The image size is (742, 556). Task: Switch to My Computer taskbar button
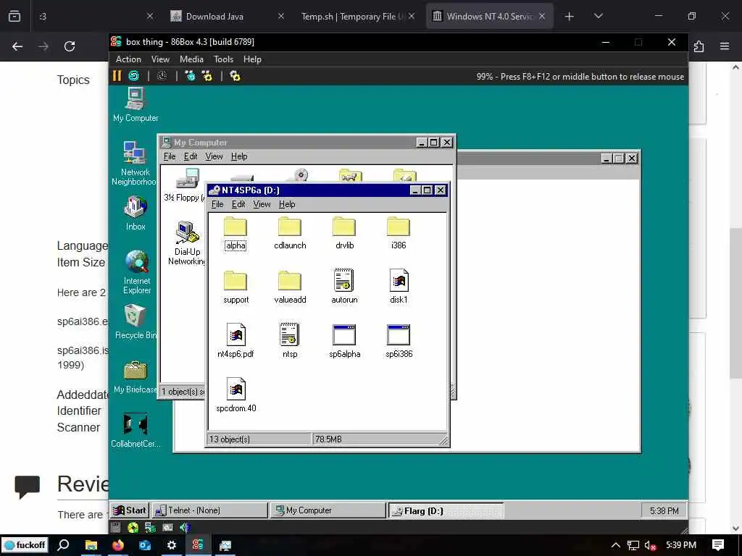(x=328, y=510)
